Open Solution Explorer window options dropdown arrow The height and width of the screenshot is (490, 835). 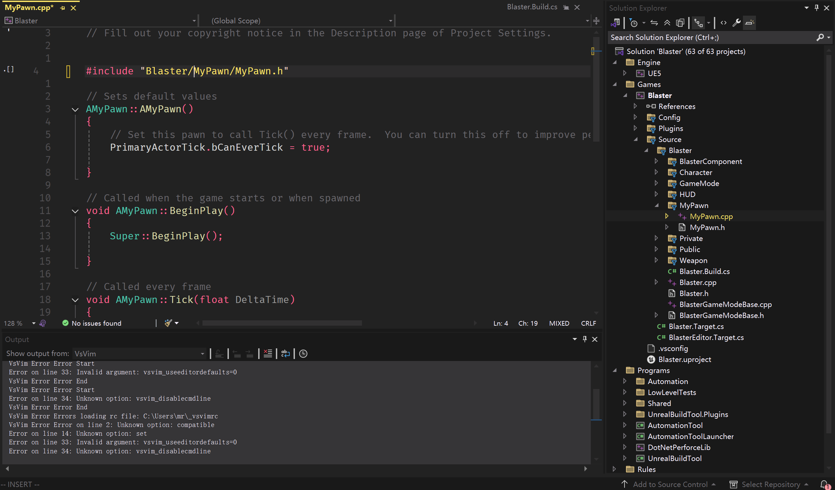tap(807, 8)
